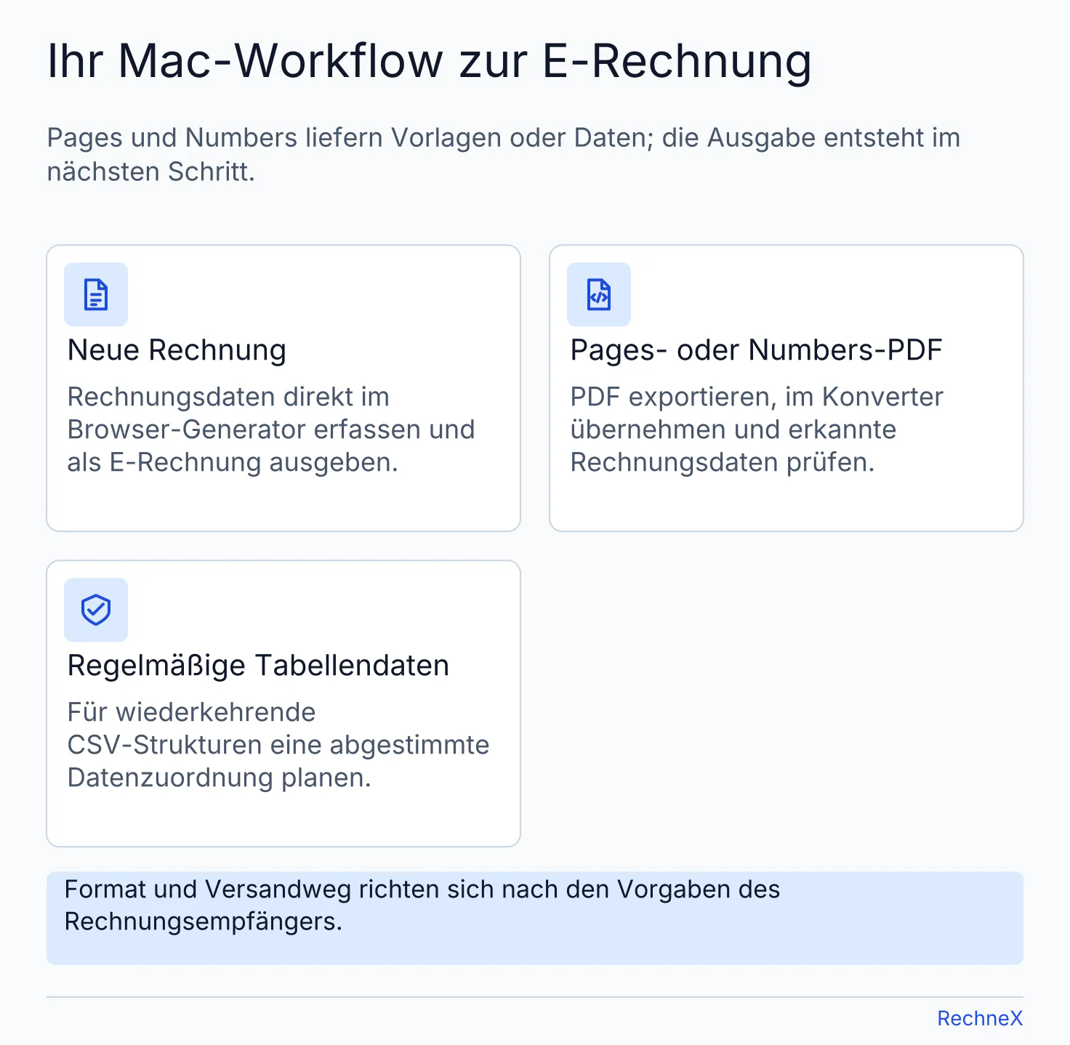The width and height of the screenshot is (1070, 1045).
Task: Select the Pages- oder Numbers-PDF heading
Action: 756,350
